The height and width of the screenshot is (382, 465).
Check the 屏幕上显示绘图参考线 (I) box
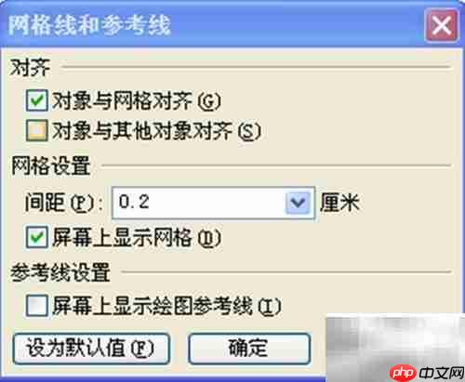[x=37, y=306]
